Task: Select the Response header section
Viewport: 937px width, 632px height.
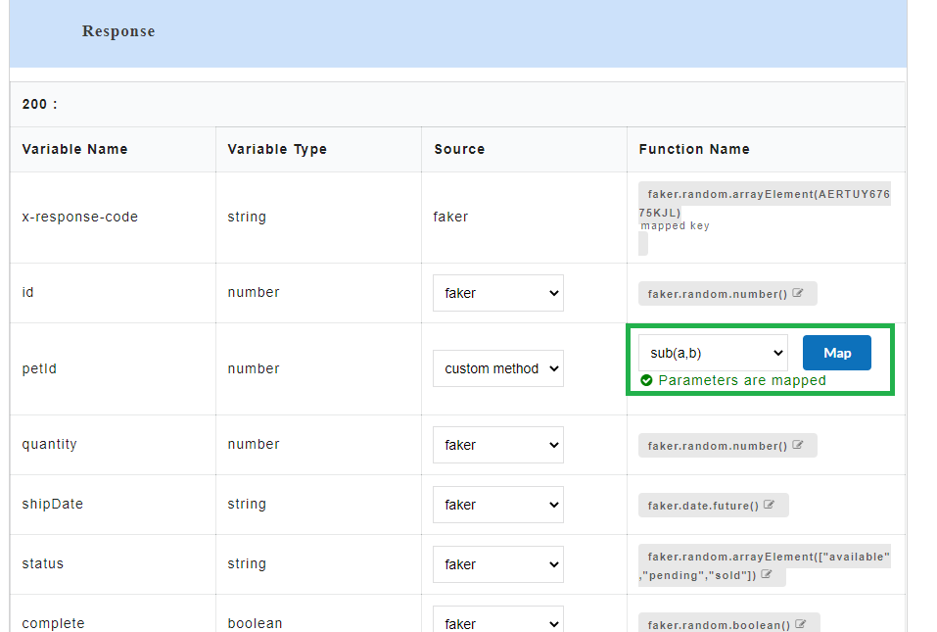Action: (117, 30)
